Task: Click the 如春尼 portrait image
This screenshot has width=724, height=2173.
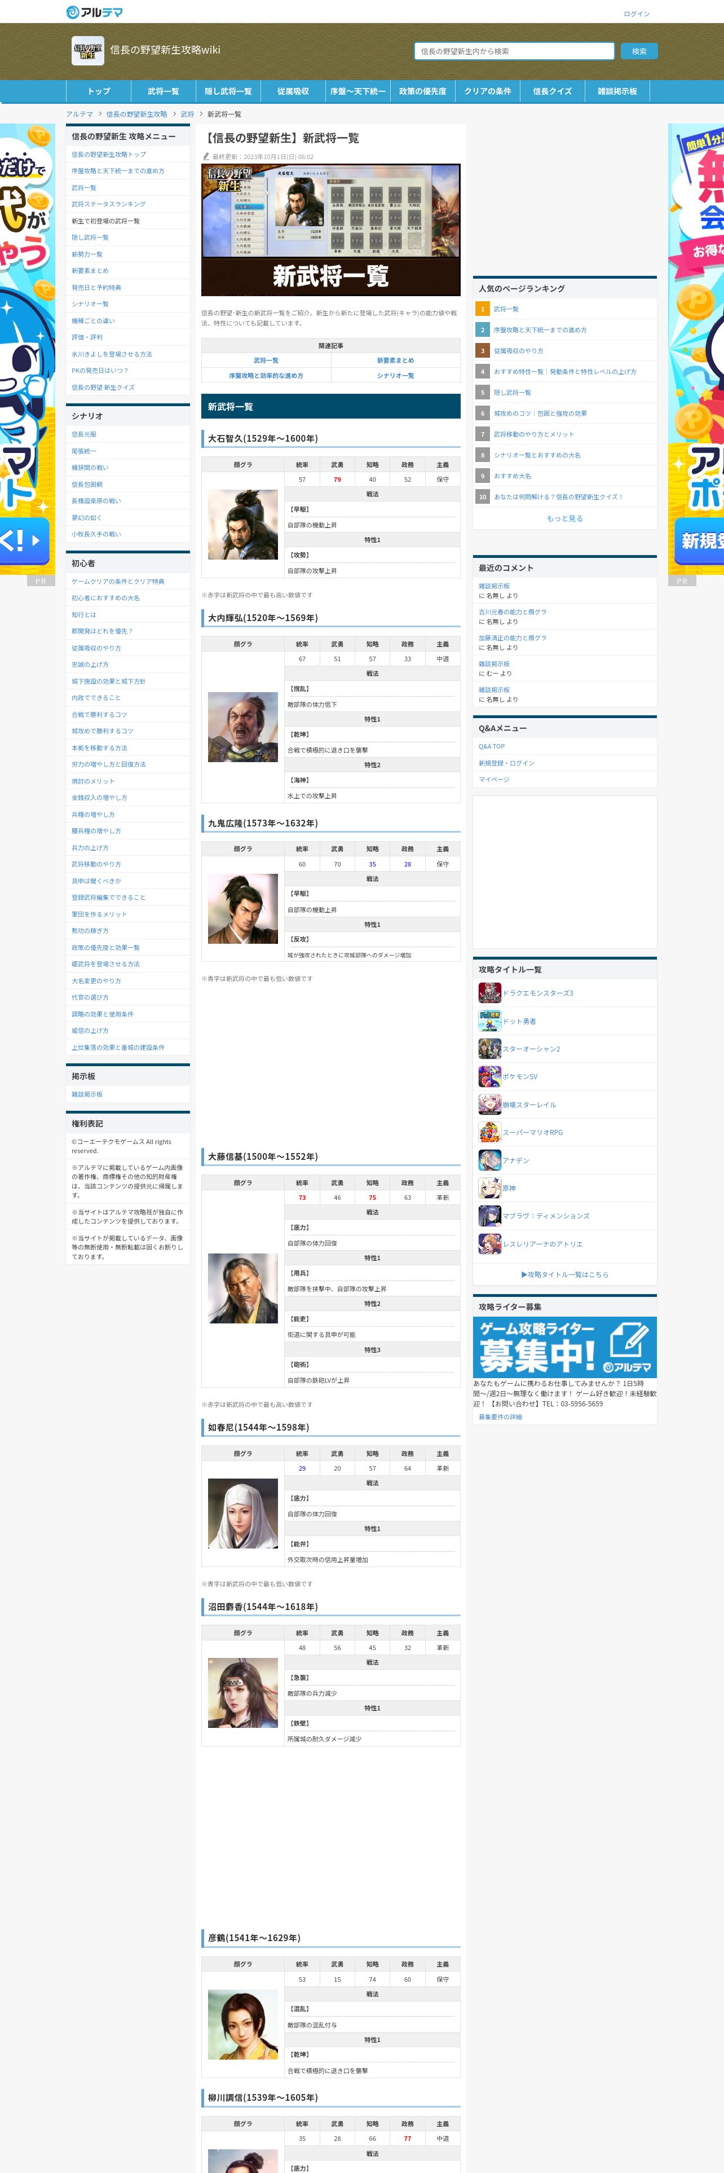Action: [242, 1514]
